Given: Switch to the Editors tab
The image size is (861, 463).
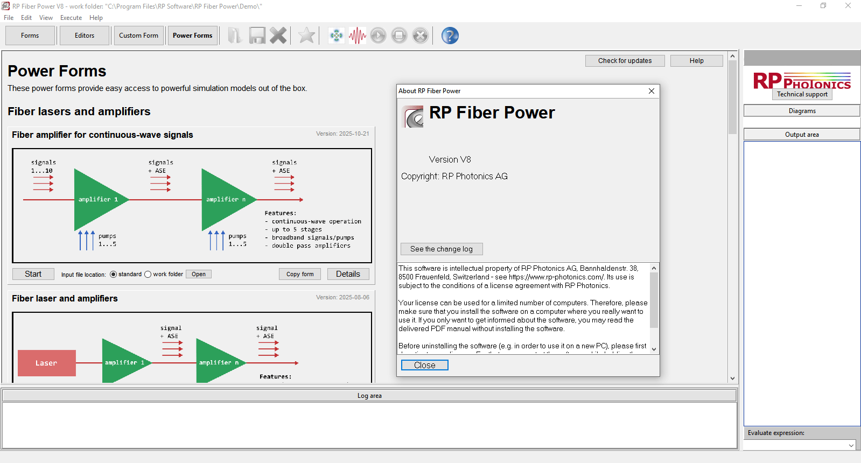Looking at the screenshot, I should point(85,36).
